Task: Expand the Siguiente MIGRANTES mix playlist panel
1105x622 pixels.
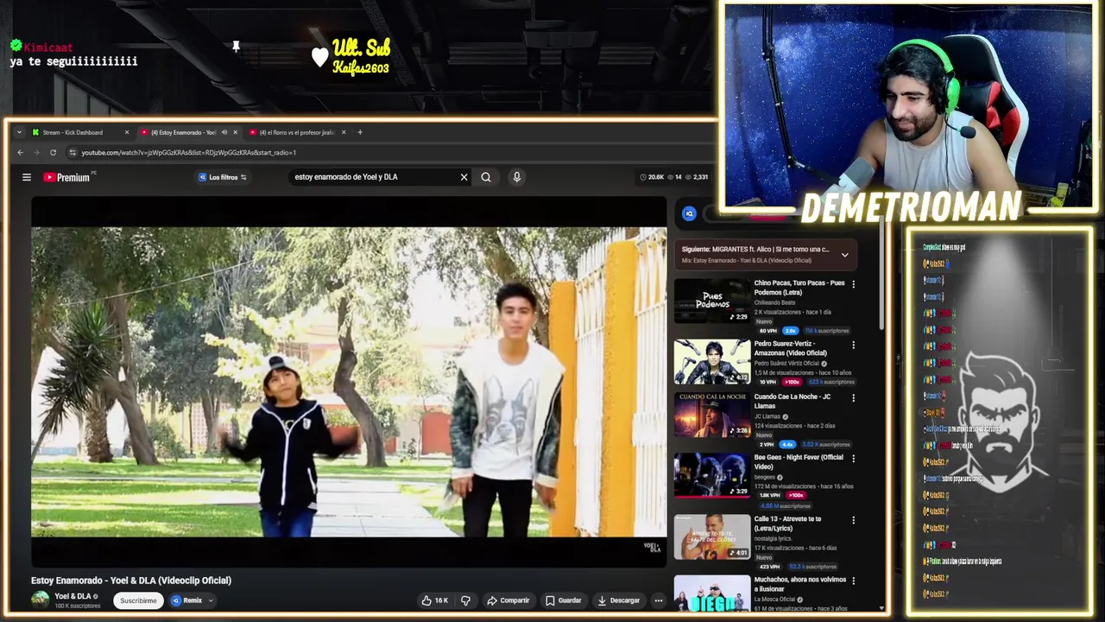Action: coord(844,255)
